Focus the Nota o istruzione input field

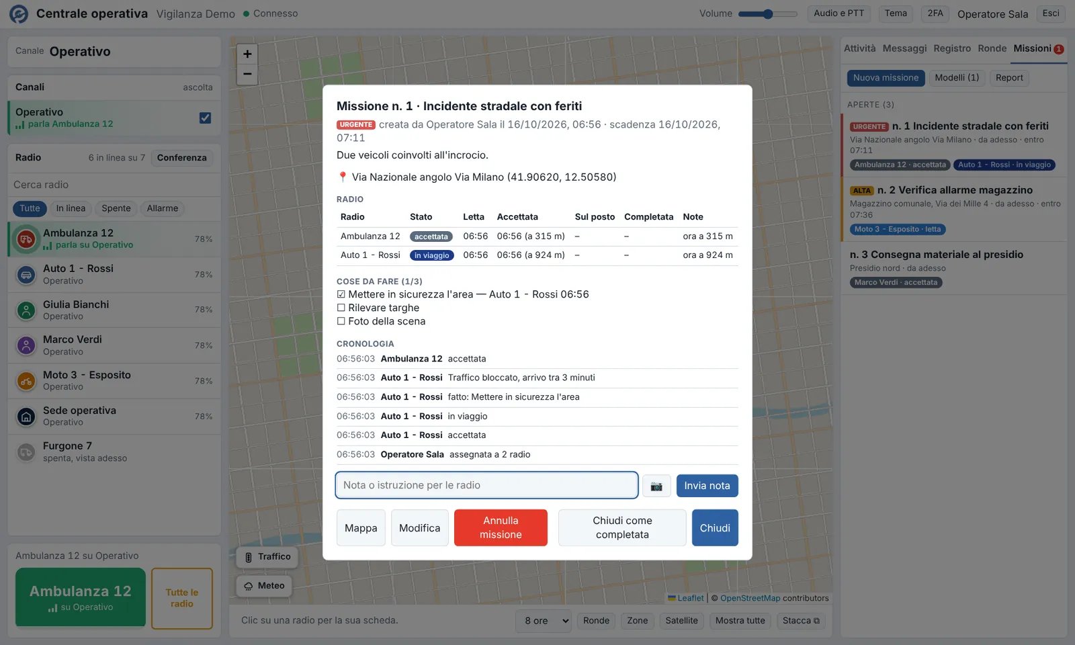tap(486, 485)
